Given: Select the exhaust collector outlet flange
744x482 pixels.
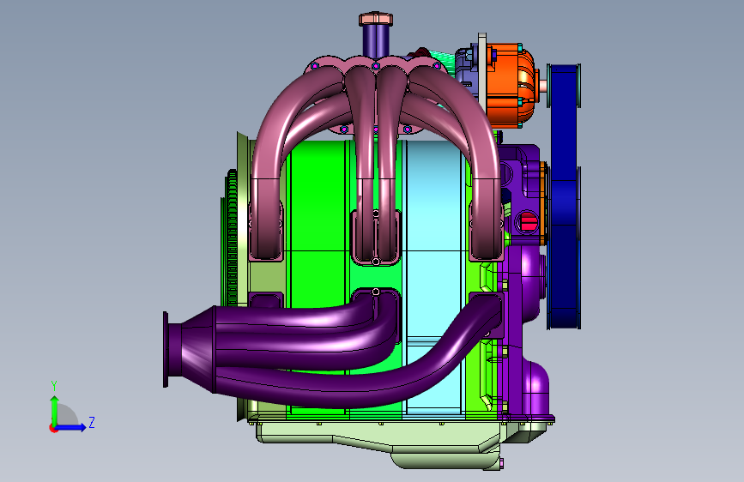Looking at the screenshot, I should (166, 349).
